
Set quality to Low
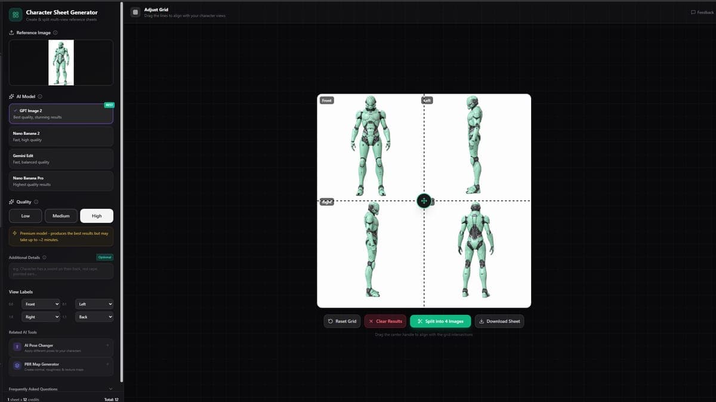(26, 216)
